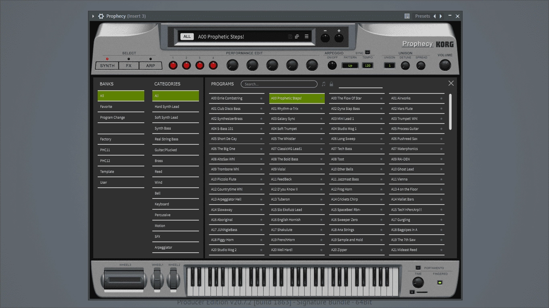Load program A09 RAI-DEN
The image size is (549, 308).
(417, 159)
